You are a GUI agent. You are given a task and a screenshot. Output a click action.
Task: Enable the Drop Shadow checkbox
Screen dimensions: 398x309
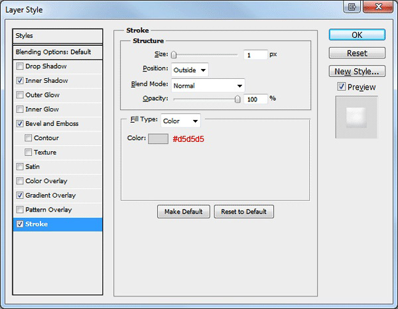(x=19, y=66)
